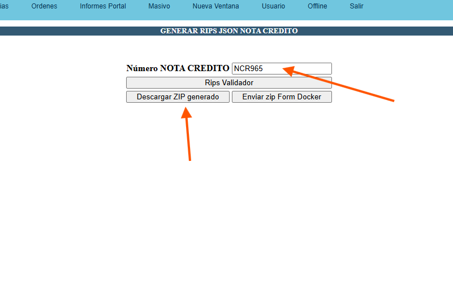Click the Descargar ZIP generado button

pyautogui.click(x=178, y=97)
